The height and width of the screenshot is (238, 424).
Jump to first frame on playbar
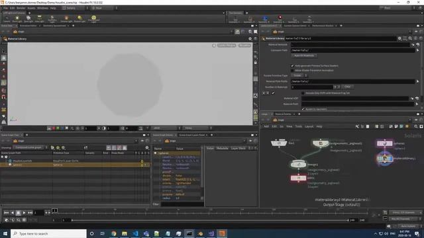(x=6, y=213)
